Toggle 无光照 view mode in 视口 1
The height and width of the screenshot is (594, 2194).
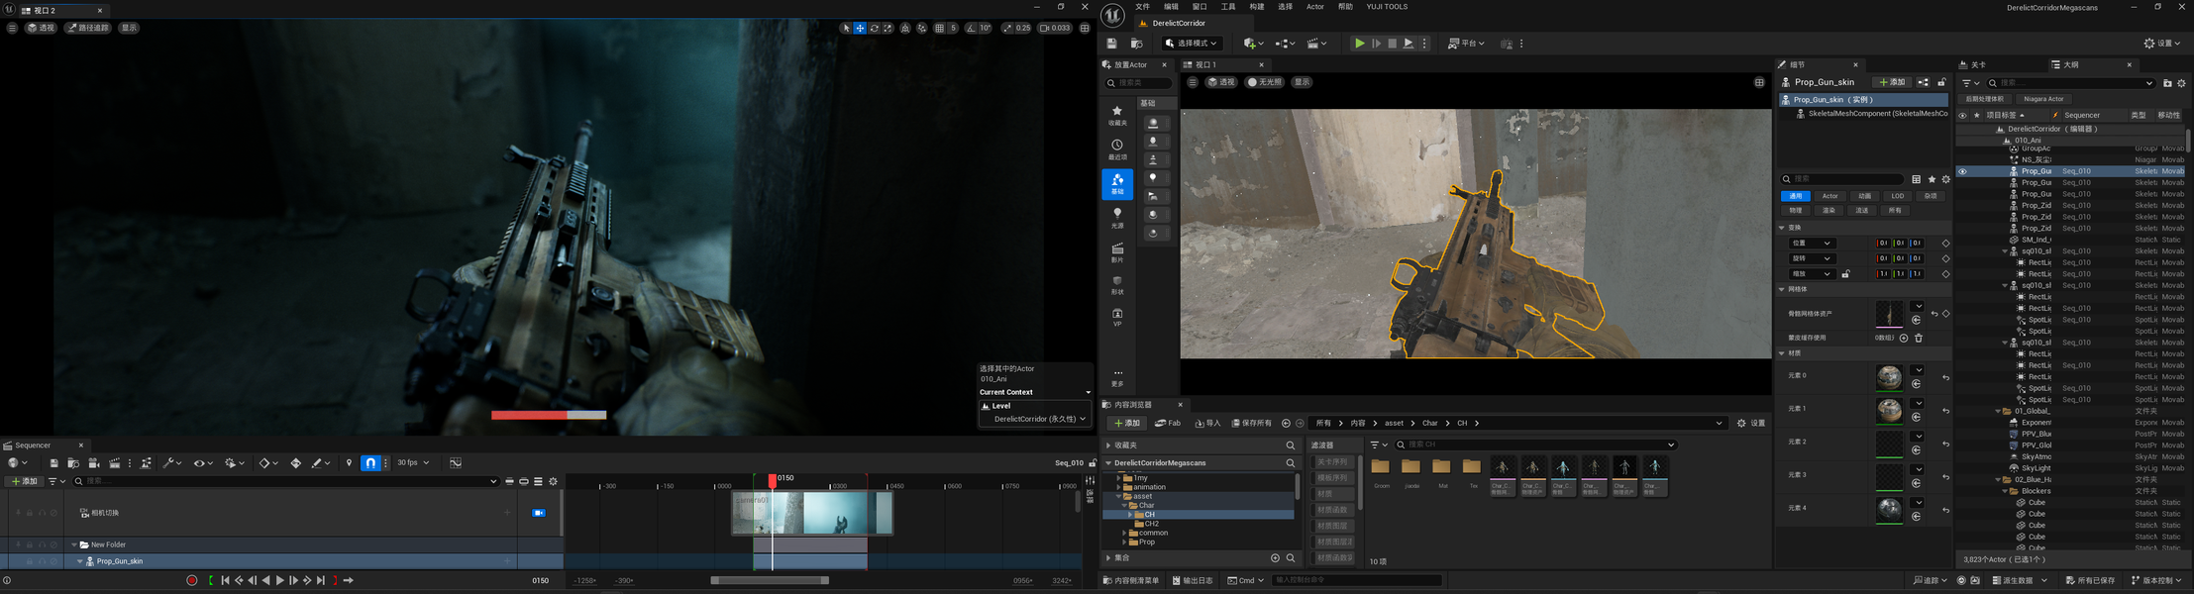point(1265,82)
